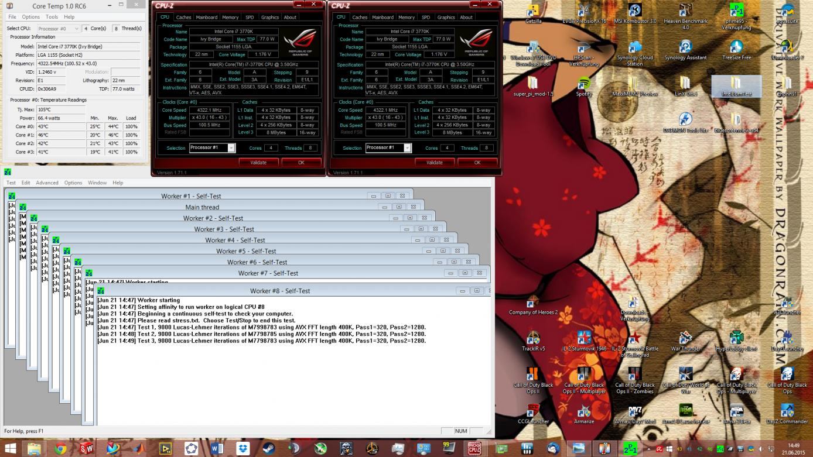Select the prime95 Verknüpfung desktop icon
The image size is (813, 457).
click(x=736, y=16)
